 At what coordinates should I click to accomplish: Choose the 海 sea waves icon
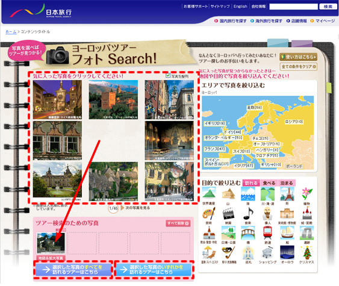(248, 193)
